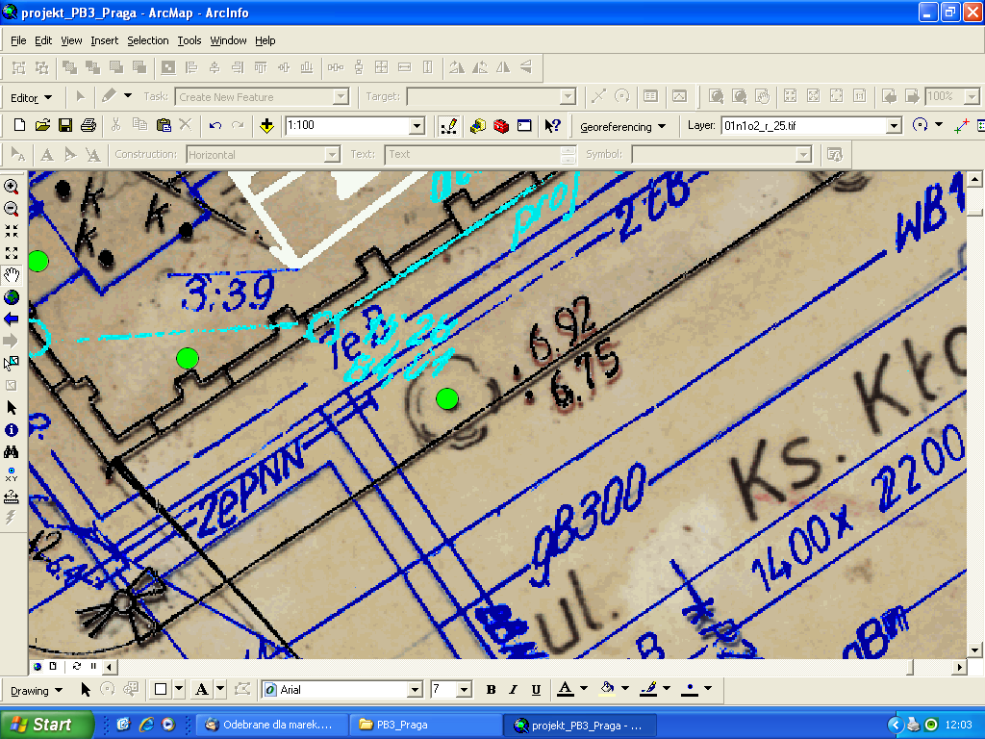Switch to PB3_Praga folder taskbar window

click(426, 726)
